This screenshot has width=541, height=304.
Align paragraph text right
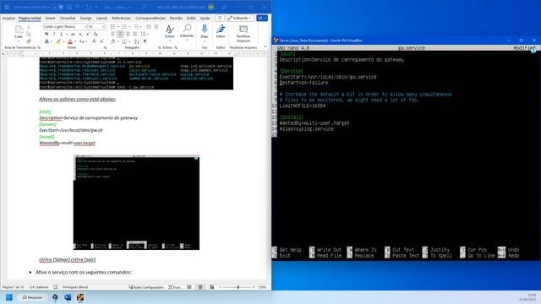pyautogui.click(x=128, y=34)
